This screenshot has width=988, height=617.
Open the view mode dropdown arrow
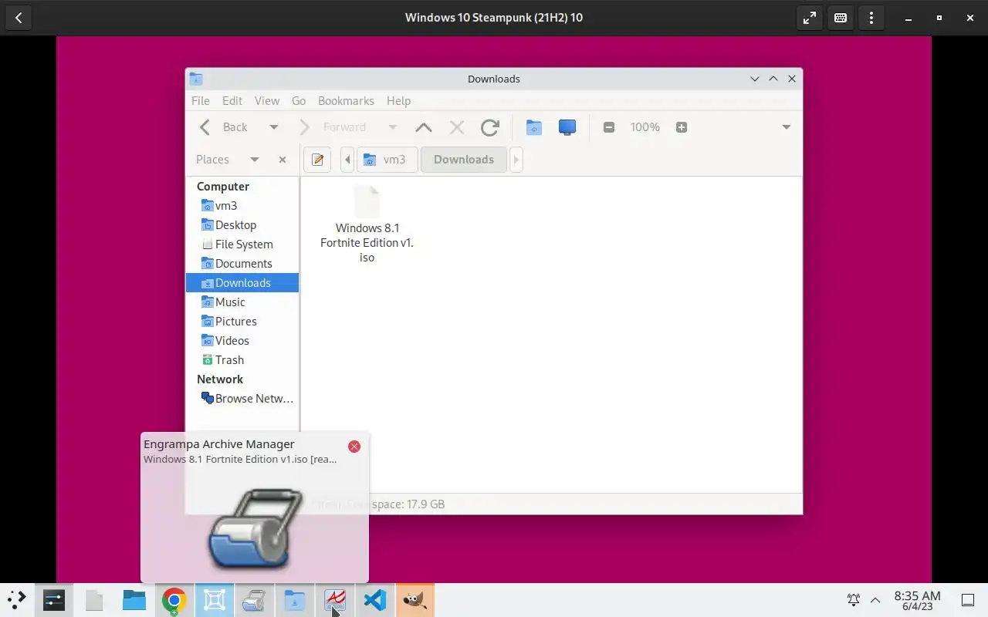coord(787,127)
